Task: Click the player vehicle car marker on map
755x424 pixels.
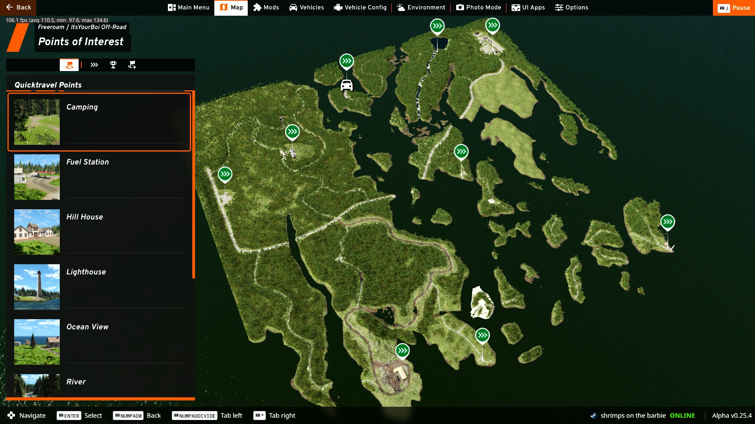Action: pos(346,85)
